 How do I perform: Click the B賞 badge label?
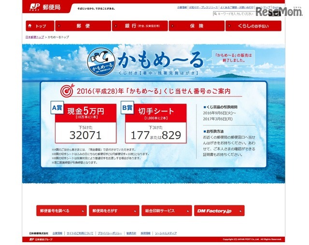click(127, 108)
